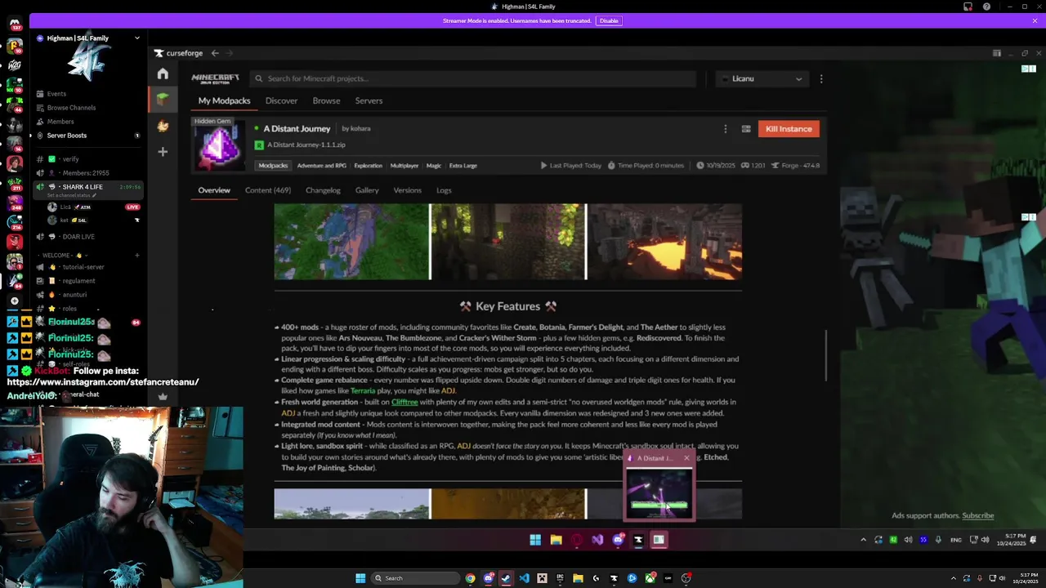Disable Streamer Mode in the Discord banner

(x=609, y=21)
